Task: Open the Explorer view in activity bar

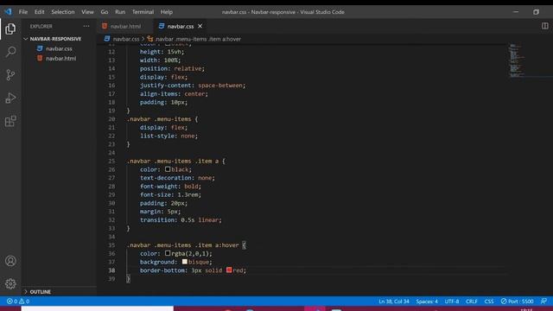Action: 10,29
